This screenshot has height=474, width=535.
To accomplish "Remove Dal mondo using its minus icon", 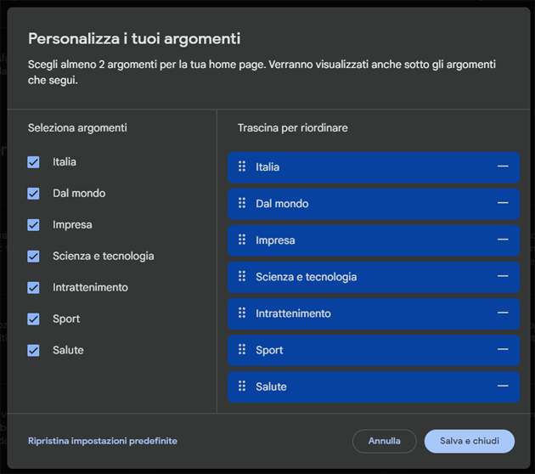I will 503,204.
